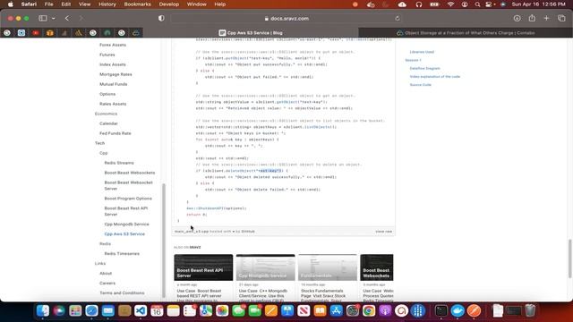Open the Develop menu

[169, 4]
